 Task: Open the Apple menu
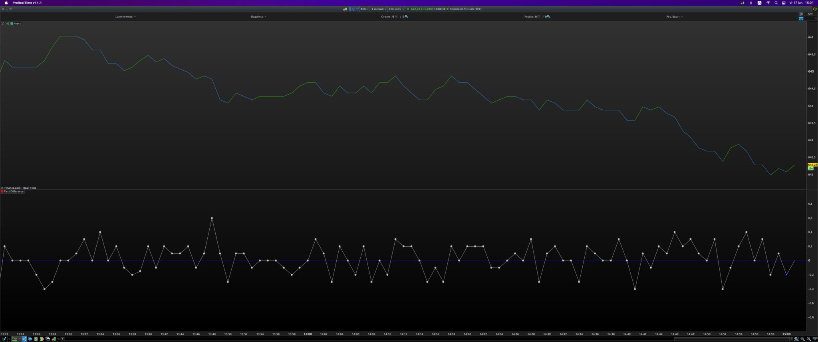coord(6,3)
